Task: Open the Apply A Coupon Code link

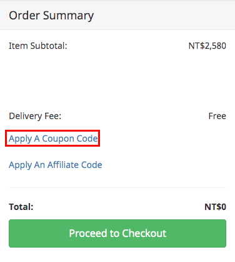Action: click(x=53, y=139)
